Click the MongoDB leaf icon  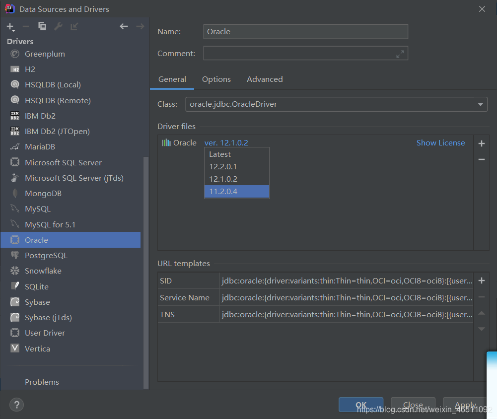pyautogui.click(x=15, y=193)
